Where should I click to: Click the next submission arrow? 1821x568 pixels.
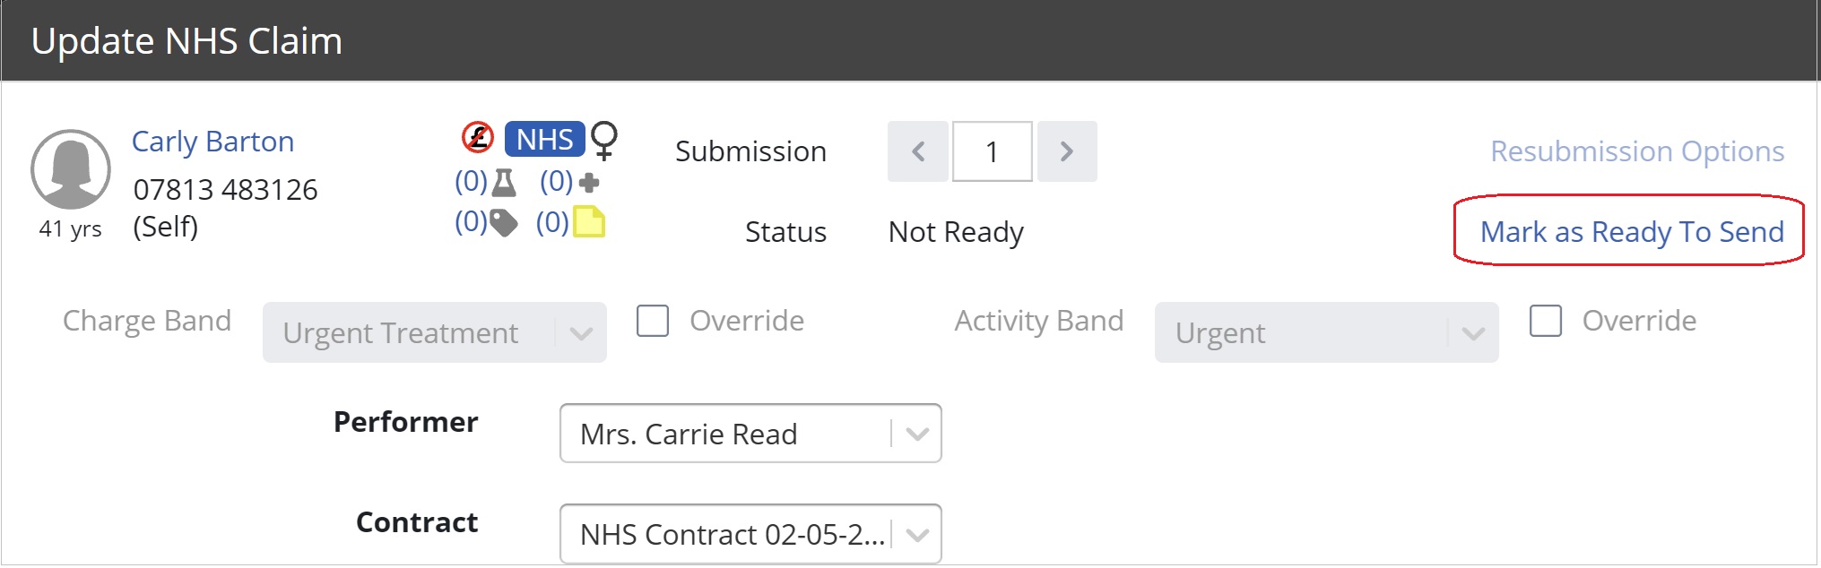(1066, 151)
